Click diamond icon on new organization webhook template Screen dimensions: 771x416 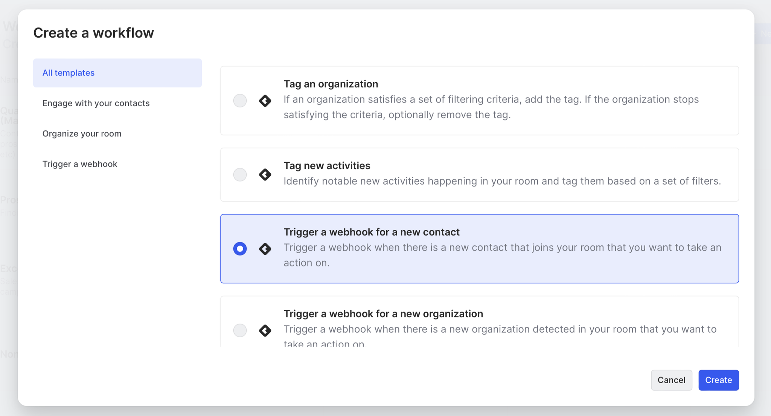pos(265,330)
